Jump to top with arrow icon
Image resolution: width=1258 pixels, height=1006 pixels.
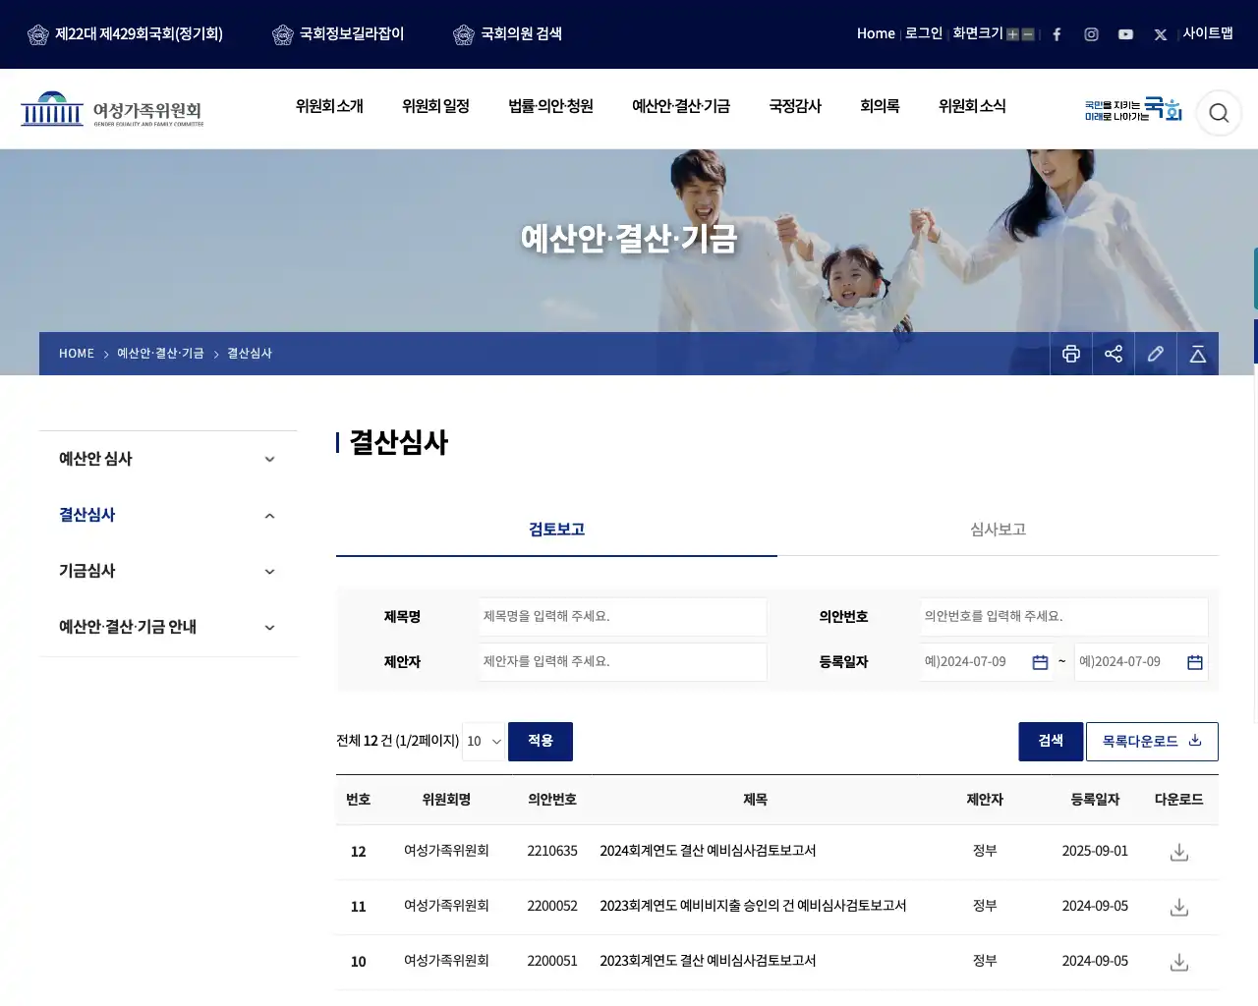(x=1198, y=354)
